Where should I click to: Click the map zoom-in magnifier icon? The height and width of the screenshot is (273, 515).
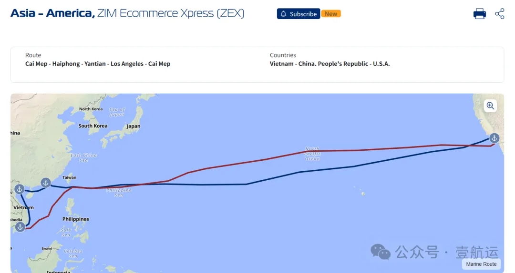click(490, 106)
